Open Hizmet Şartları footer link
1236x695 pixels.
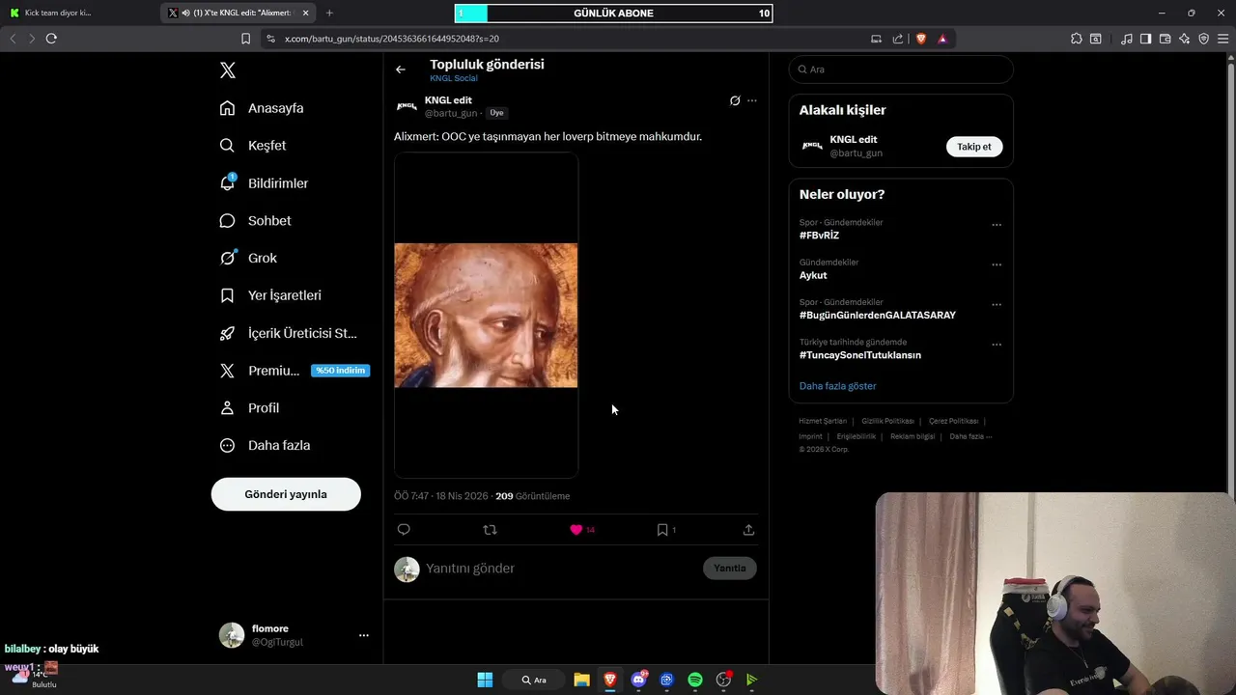pyautogui.click(x=823, y=421)
